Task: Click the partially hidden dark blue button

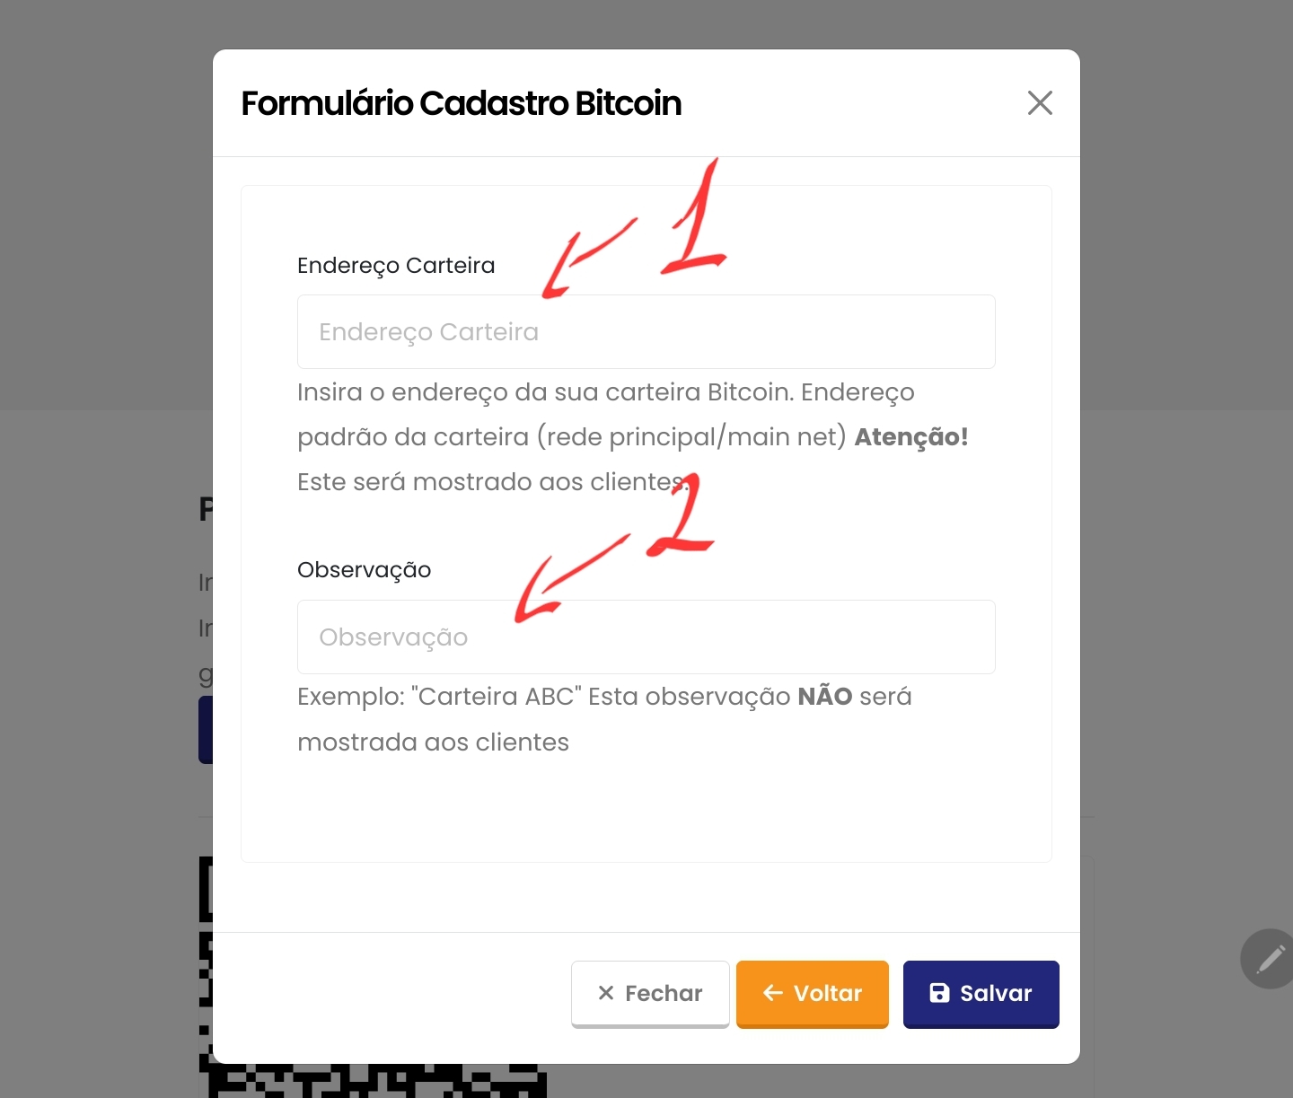Action: pos(206,730)
